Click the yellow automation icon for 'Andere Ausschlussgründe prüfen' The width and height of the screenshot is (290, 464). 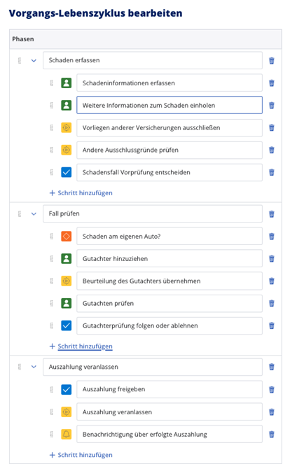pos(67,150)
